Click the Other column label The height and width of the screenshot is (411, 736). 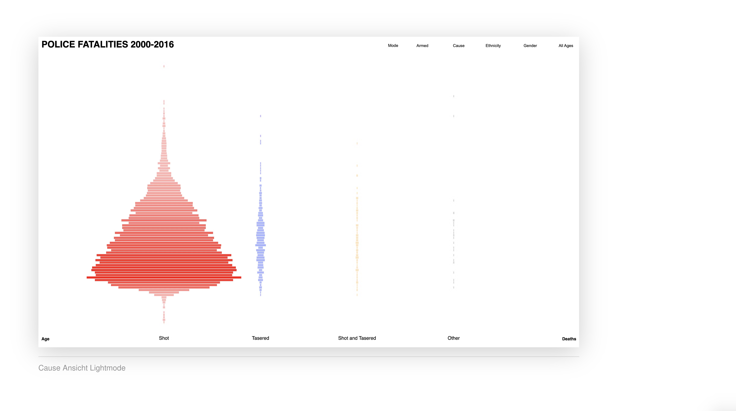(x=453, y=338)
